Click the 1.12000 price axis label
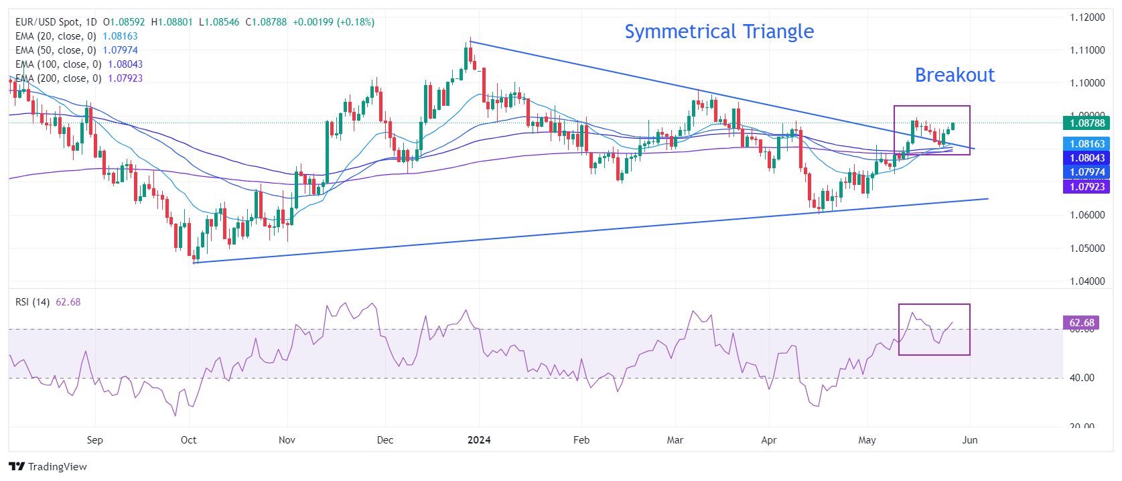 pos(1086,17)
